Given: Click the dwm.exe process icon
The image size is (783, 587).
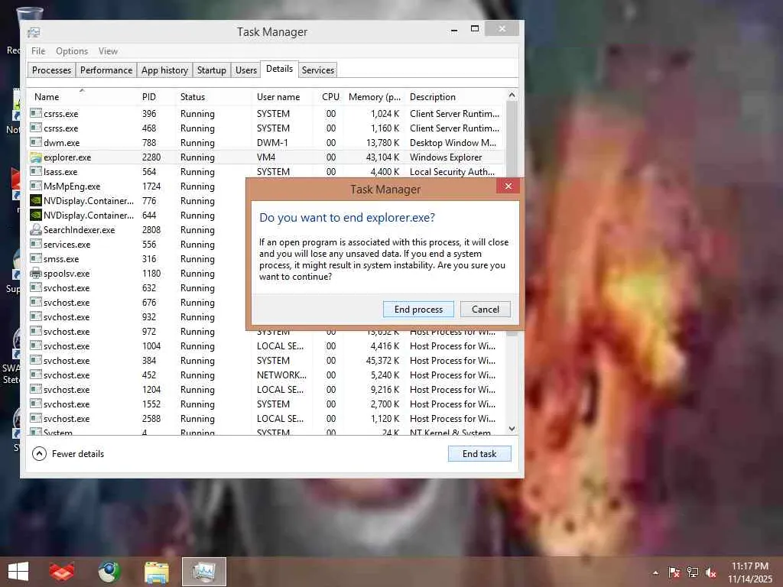Looking at the screenshot, I should coord(35,142).
